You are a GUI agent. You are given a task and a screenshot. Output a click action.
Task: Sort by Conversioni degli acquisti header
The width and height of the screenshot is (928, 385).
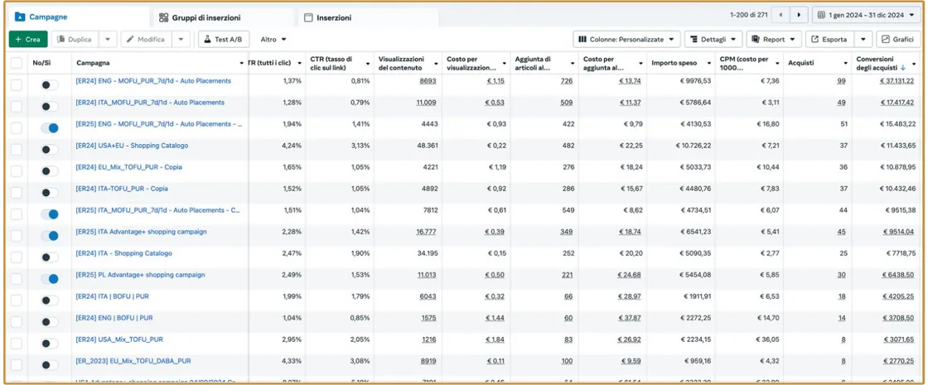881,63
